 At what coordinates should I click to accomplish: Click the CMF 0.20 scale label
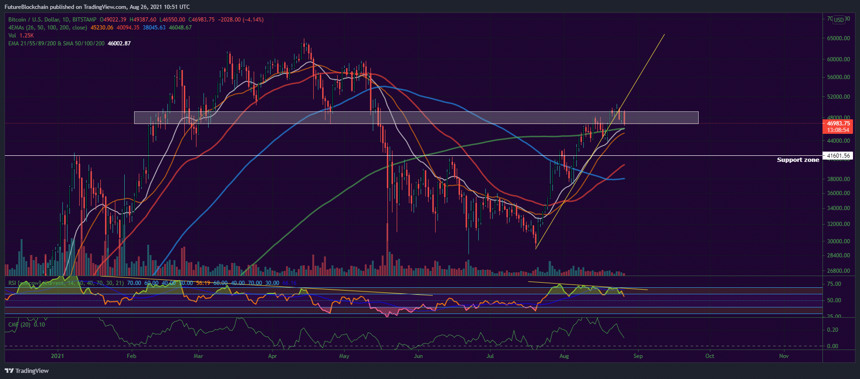coord(833,330)
